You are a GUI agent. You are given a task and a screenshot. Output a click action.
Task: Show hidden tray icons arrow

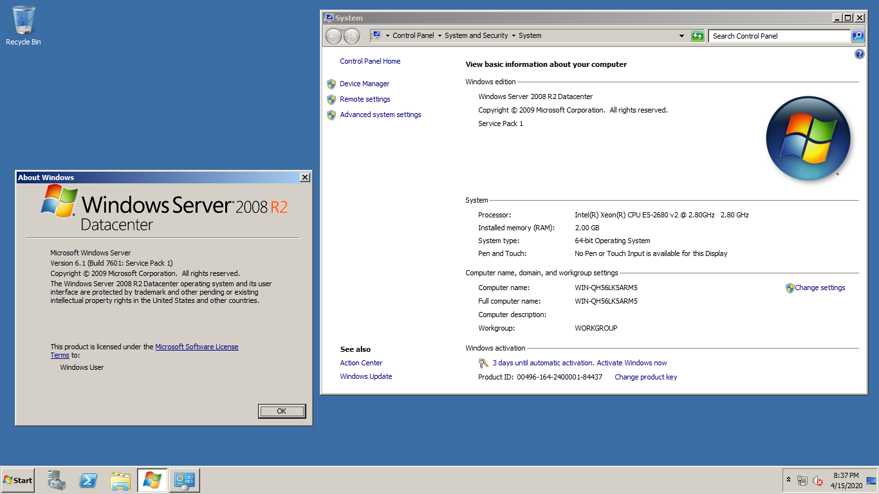[x=788, y=480]
